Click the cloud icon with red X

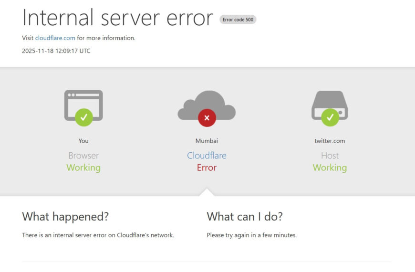(207, 109)
